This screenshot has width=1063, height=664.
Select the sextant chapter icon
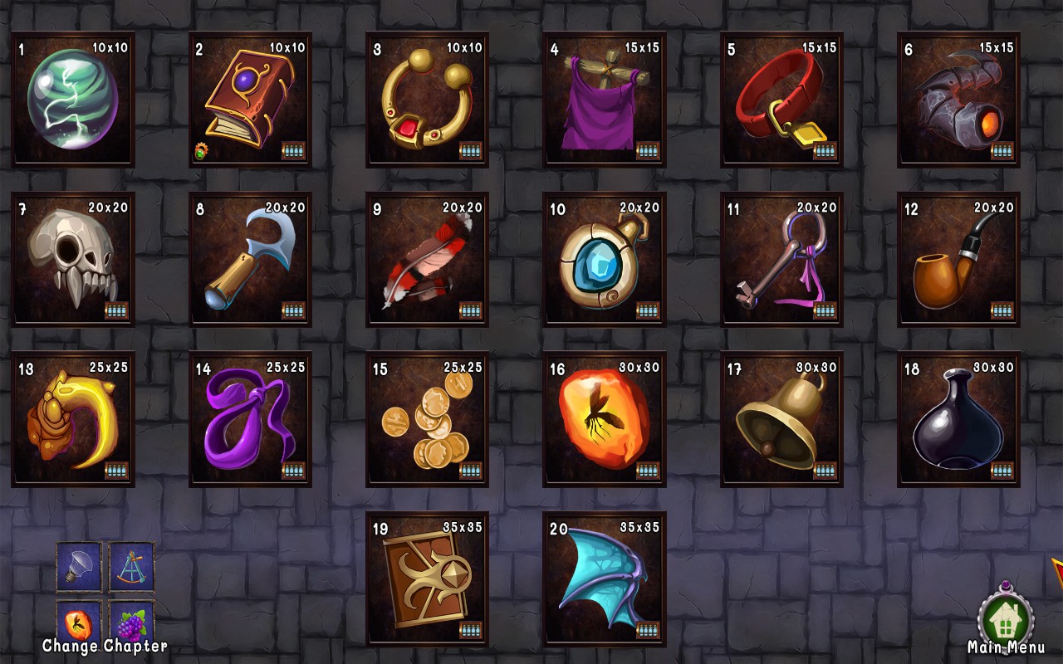[132, 566]
